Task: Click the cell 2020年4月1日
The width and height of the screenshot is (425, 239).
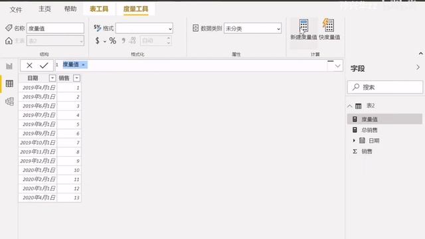Action: (38, 198)
